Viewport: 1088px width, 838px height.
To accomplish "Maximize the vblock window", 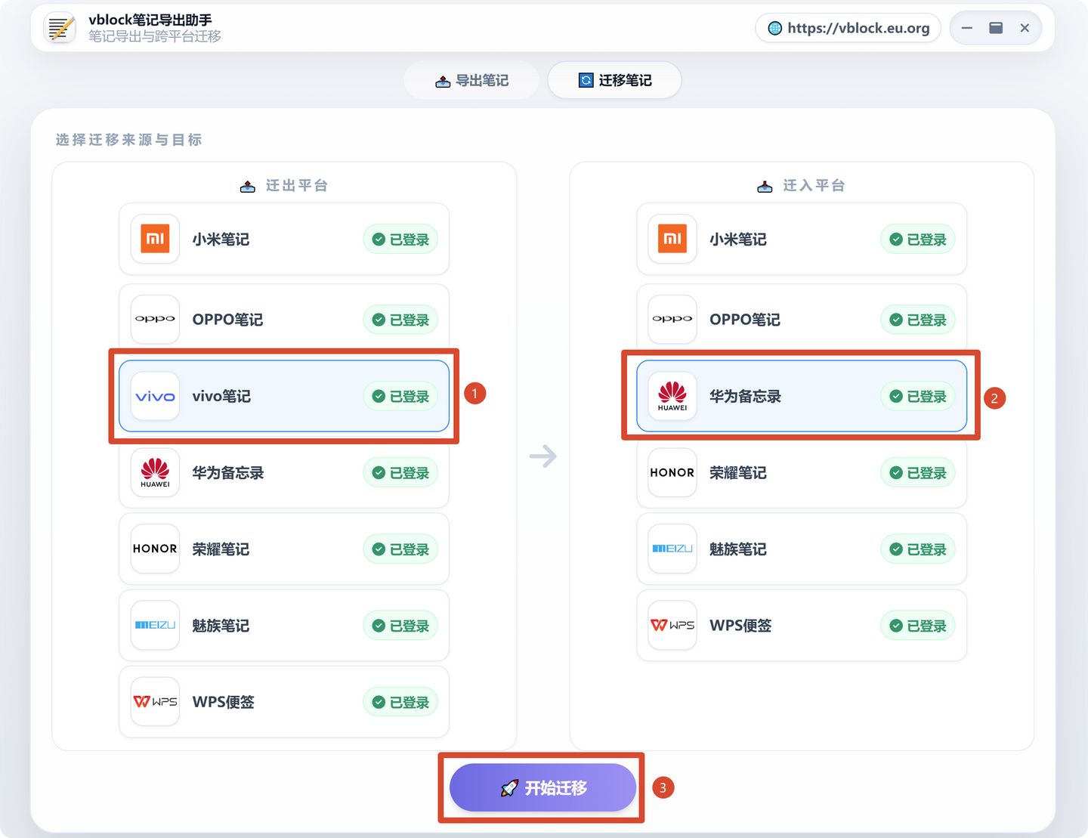I will point(996,28).
